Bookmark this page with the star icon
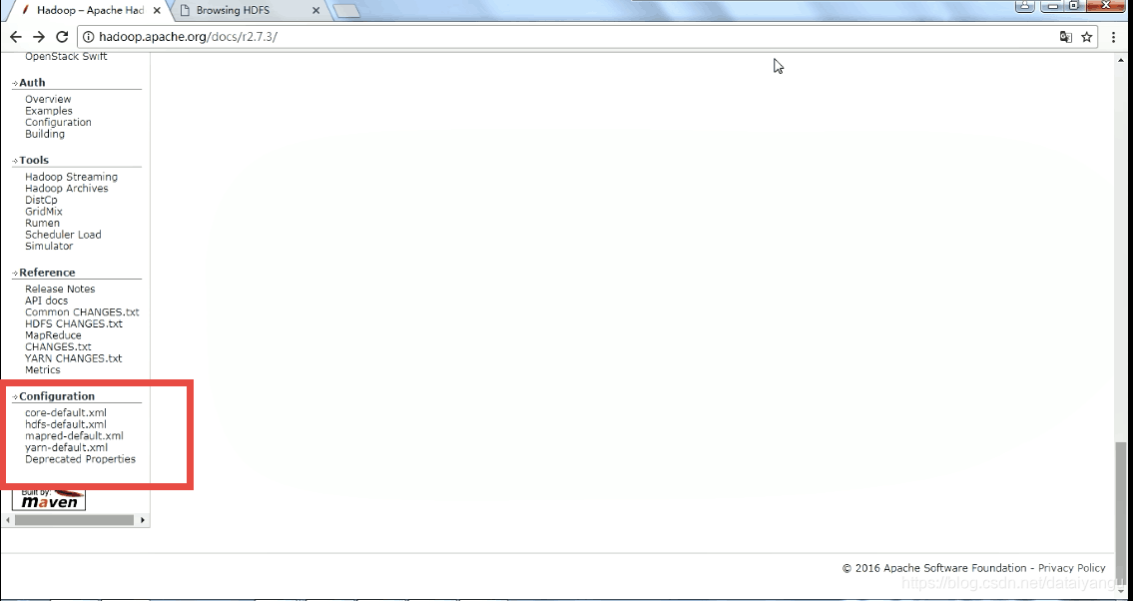Screen dimensions: 1133x601 tap(1087, 37)
